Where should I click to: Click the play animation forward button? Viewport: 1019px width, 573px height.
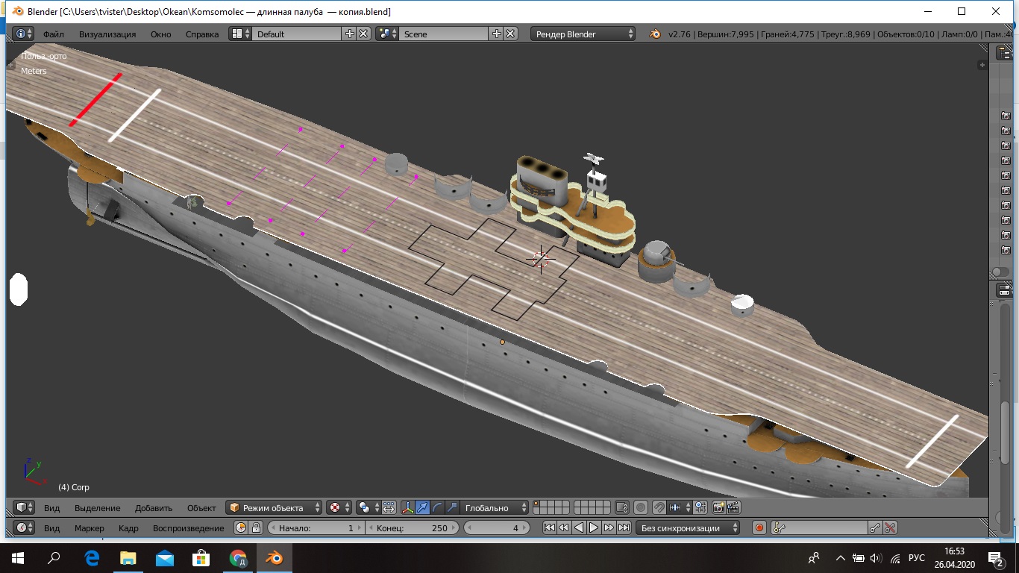click(594, 527)
